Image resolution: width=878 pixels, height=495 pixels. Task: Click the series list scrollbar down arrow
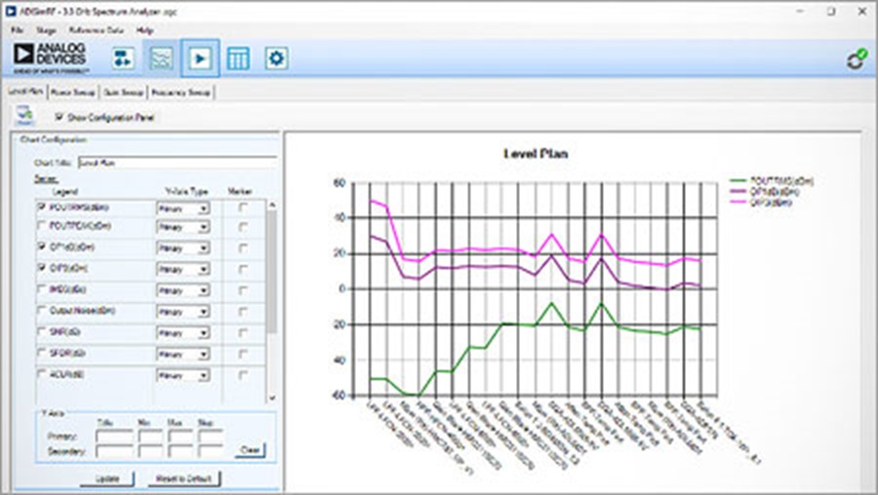(x=272, y=398)
